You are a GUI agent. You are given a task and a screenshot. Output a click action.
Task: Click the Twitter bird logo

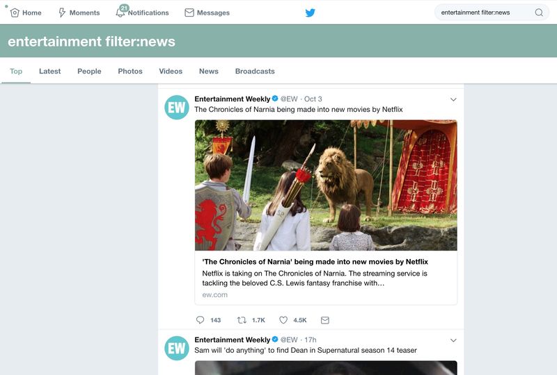(310, 12)
